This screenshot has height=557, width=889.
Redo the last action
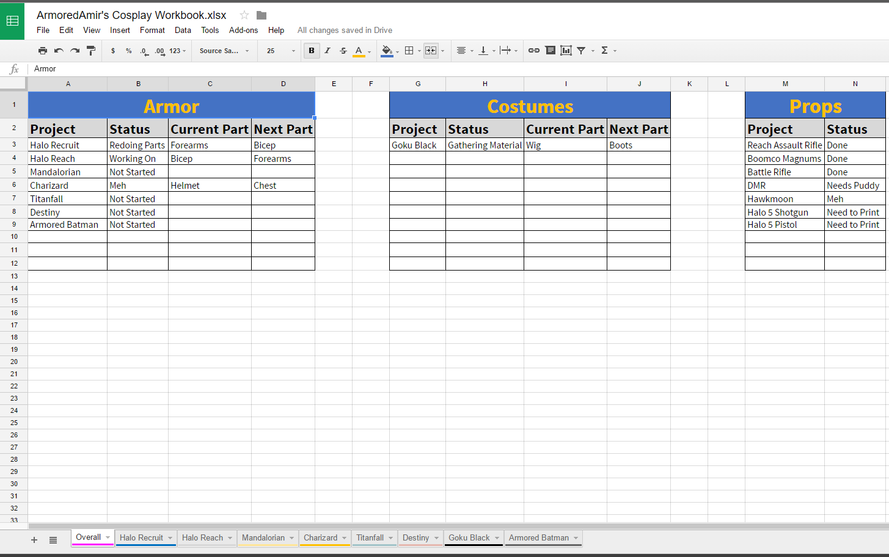coord(75,51)
